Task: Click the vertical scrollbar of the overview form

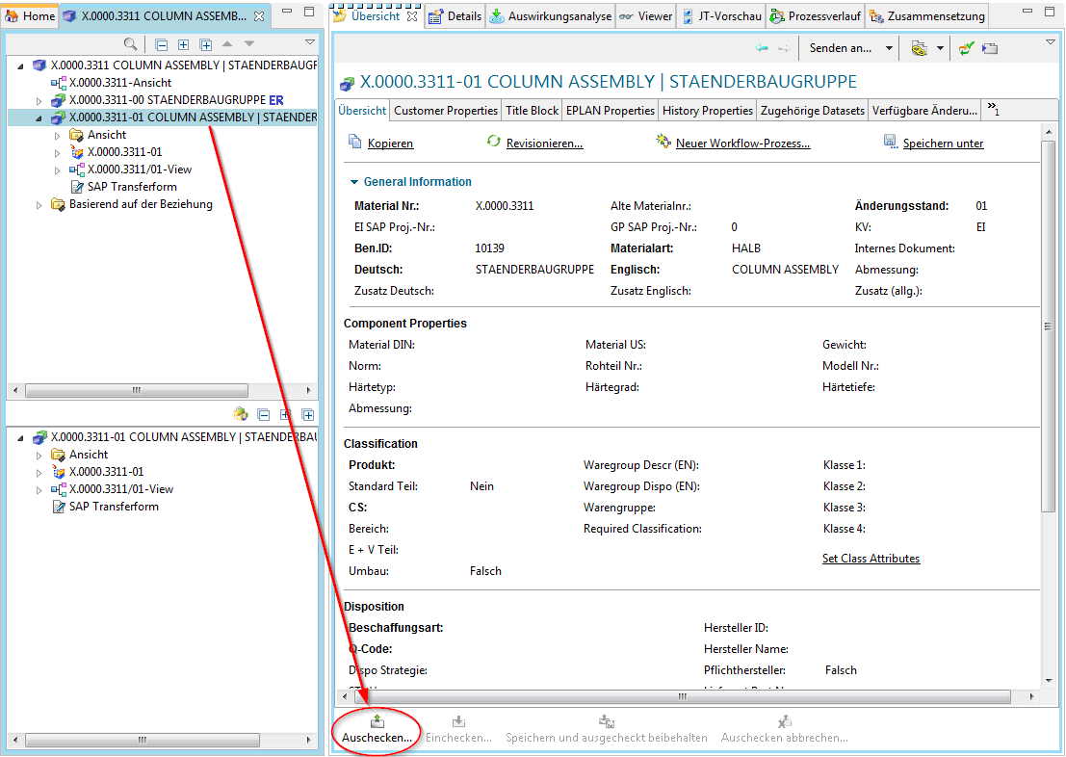Action: (x=1049, y=327)
